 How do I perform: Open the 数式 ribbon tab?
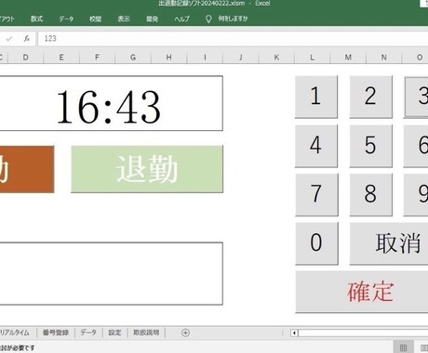point(36,19)
